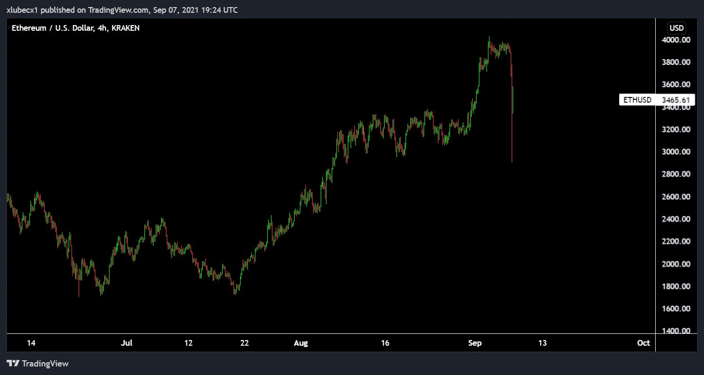704x375 pixels.
Task: Select the Ethereum / U.S. Dollar chart title
Action: [x=75, y=28]
